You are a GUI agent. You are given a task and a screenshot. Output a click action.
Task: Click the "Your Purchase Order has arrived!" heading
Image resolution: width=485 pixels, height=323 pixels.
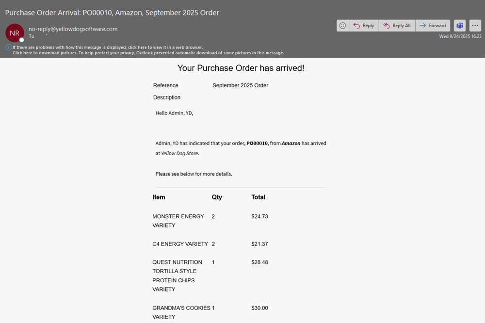point(241,68)
